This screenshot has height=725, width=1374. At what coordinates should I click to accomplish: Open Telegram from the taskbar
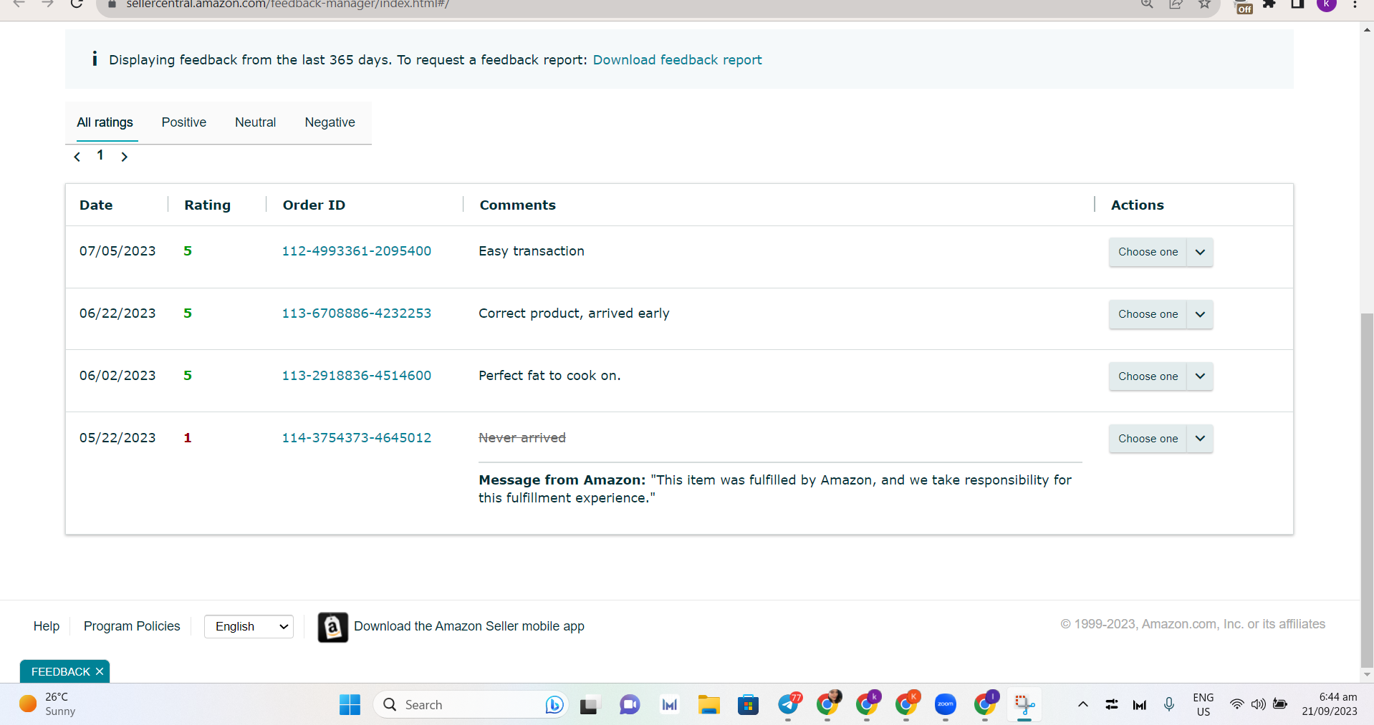pyautogui.click(x=788, y=705)
